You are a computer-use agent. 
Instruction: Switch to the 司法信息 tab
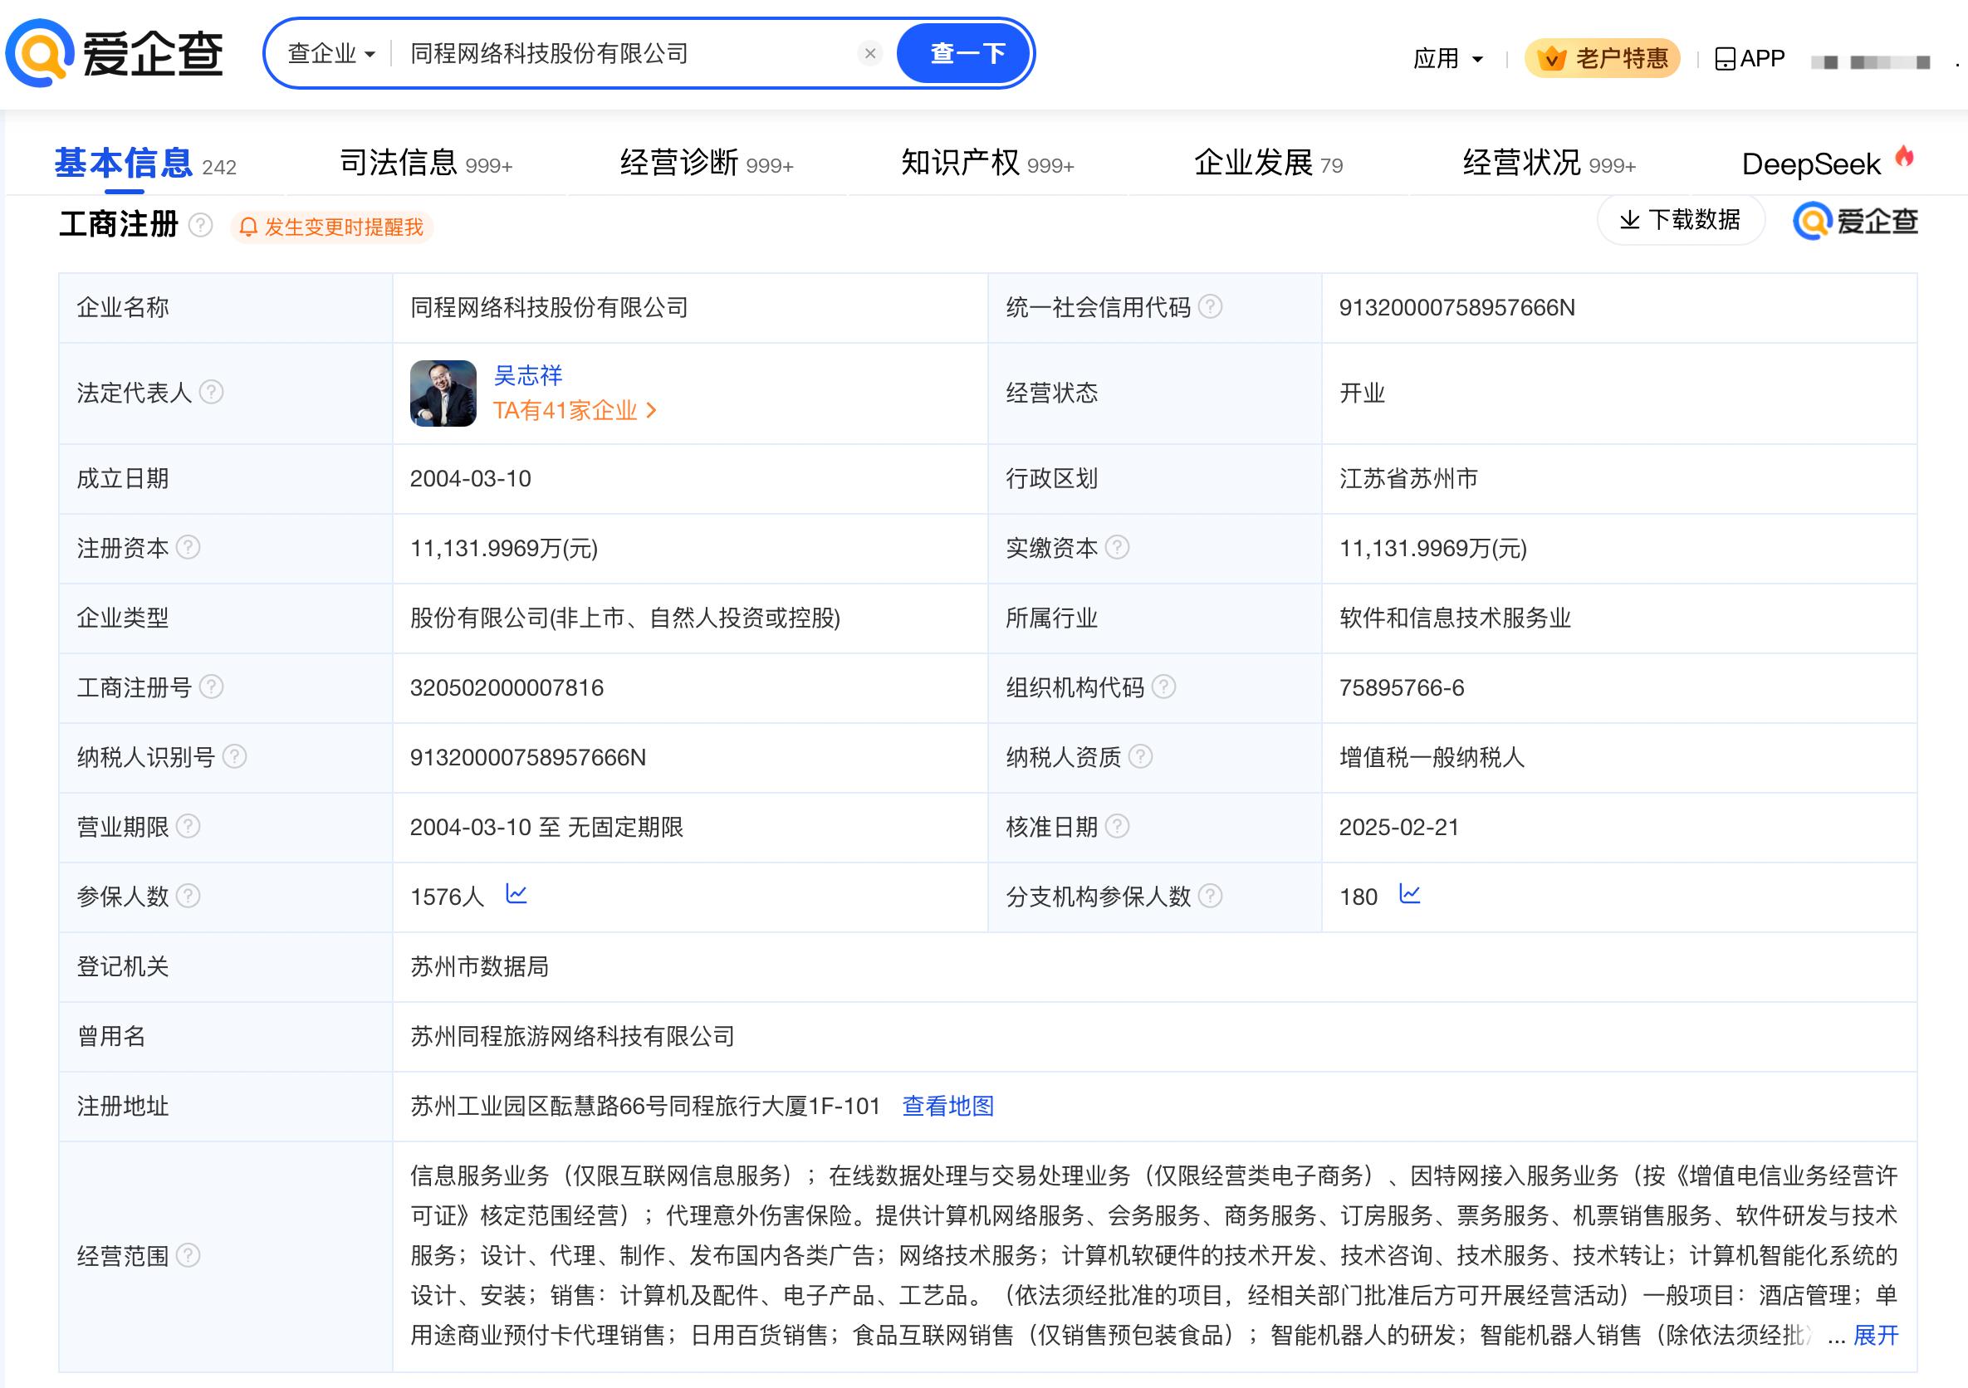tap(426, 163)
